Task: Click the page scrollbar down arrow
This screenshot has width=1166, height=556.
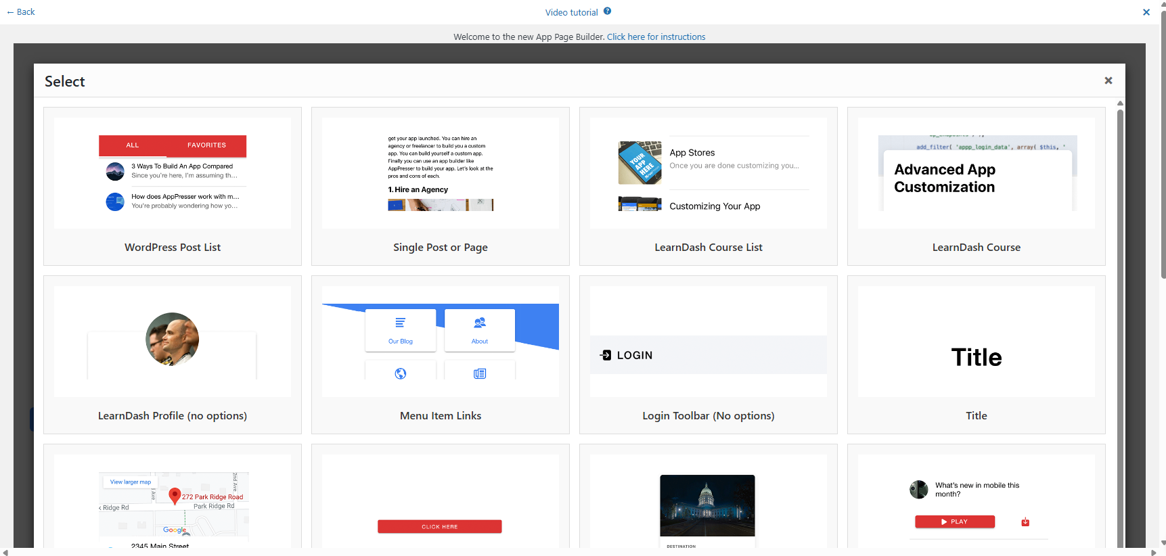Action: 1163,543
